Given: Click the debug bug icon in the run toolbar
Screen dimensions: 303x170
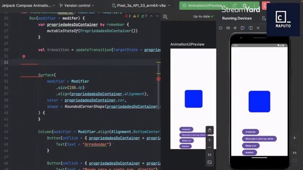Looking at the screenshot, I should point(245,6).
